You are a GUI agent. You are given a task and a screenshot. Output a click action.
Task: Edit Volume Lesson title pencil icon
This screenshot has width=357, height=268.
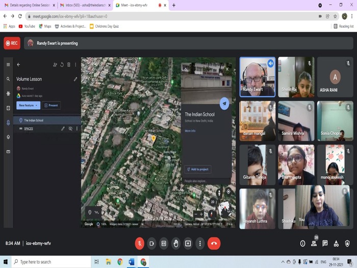point(75,79)
